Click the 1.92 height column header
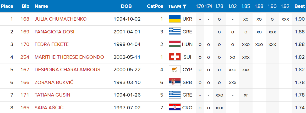 (x=285, y=6)
